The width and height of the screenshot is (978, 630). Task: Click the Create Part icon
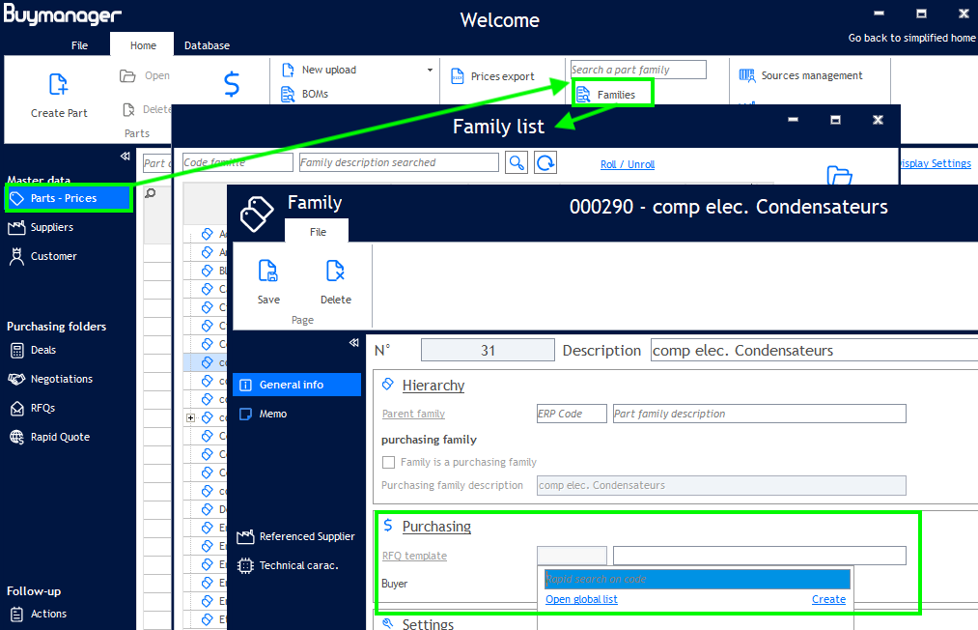click(58, 85)
